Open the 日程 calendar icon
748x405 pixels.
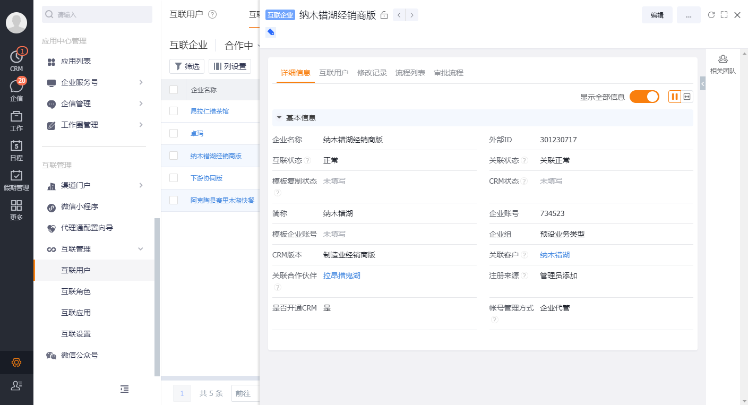16,150
